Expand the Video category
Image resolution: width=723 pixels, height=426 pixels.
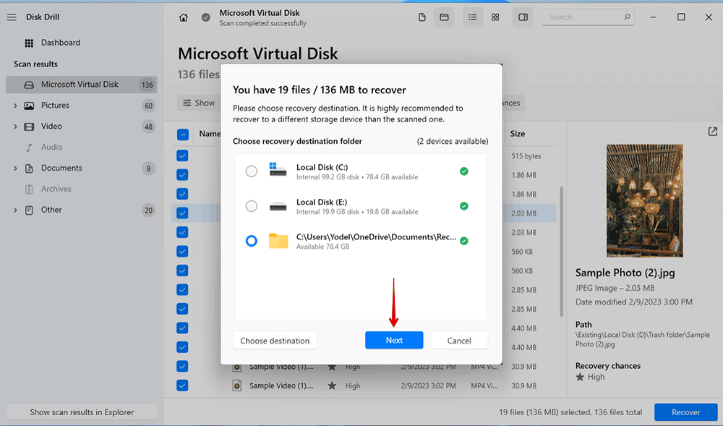(15, 127)
